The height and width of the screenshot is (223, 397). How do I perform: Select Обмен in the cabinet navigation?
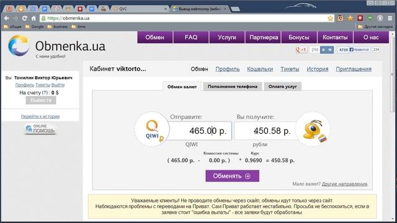click(x=199, y=69)
